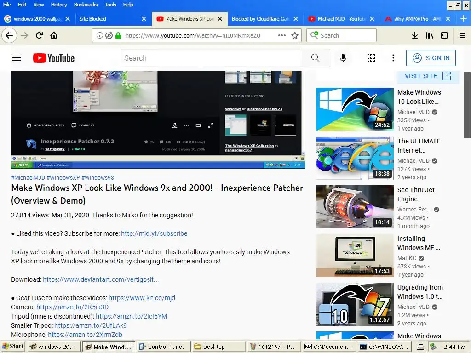Click the SIGN IN button
471x353 pixels.
pos(431,58)
